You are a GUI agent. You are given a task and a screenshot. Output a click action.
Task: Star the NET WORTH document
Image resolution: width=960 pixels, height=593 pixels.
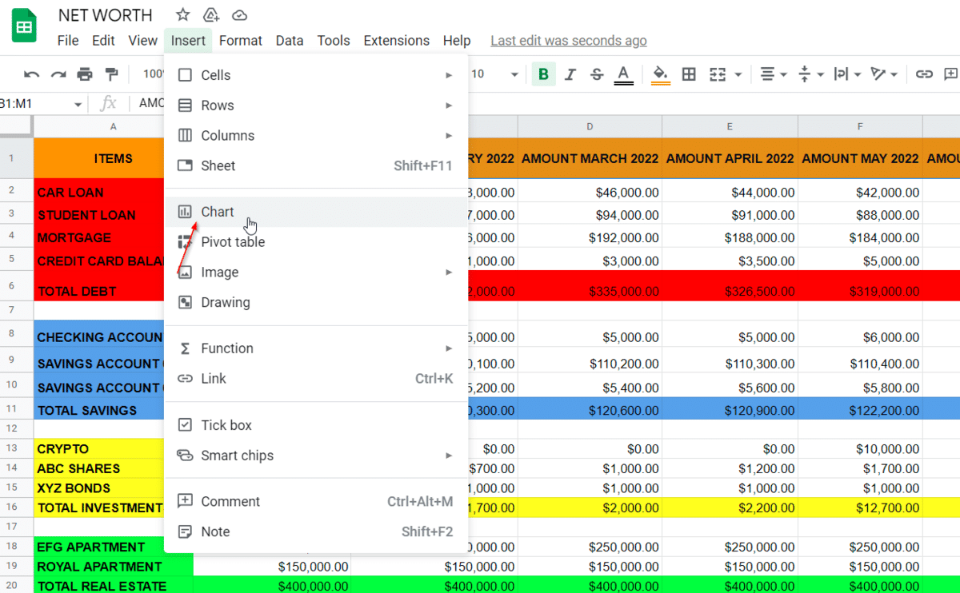point(183,15)
